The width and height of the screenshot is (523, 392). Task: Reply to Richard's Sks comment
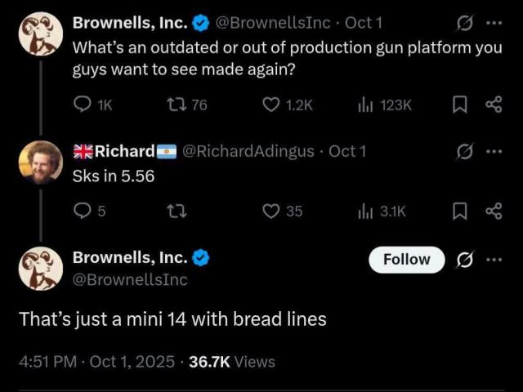83,211
